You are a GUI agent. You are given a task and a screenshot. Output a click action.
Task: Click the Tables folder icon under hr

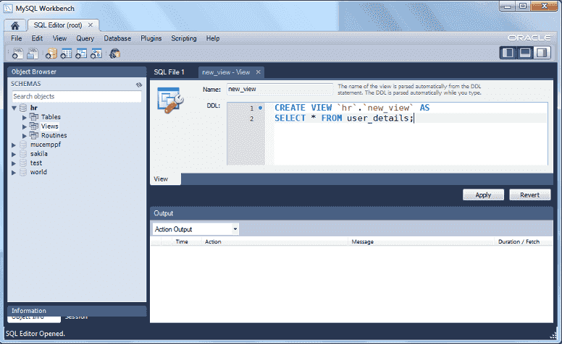pyautogui.click(x=34, y=117)
